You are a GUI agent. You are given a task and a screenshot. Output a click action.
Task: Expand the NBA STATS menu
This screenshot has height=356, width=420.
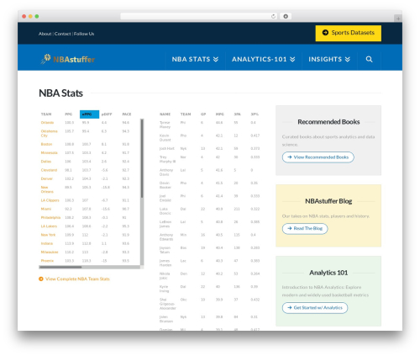[195, 59]
